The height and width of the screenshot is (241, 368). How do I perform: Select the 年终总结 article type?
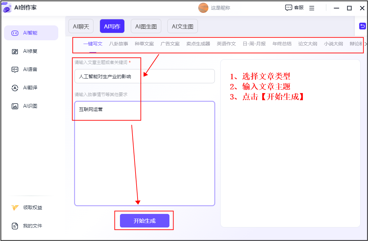(282, 44)
